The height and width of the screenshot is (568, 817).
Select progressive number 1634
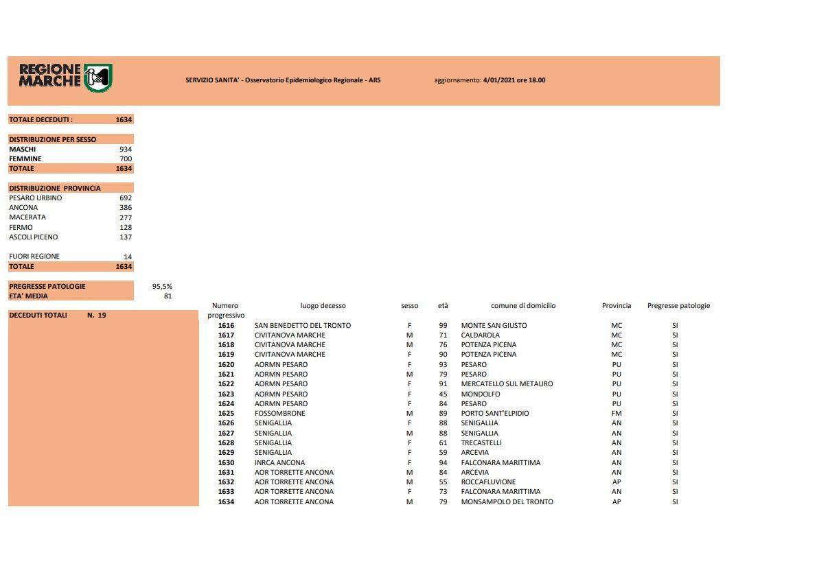point(226,502)
